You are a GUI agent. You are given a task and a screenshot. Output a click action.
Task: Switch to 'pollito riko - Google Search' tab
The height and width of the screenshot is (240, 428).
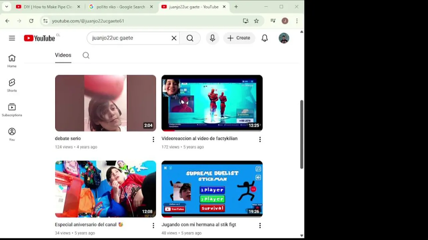pos(121,7)
